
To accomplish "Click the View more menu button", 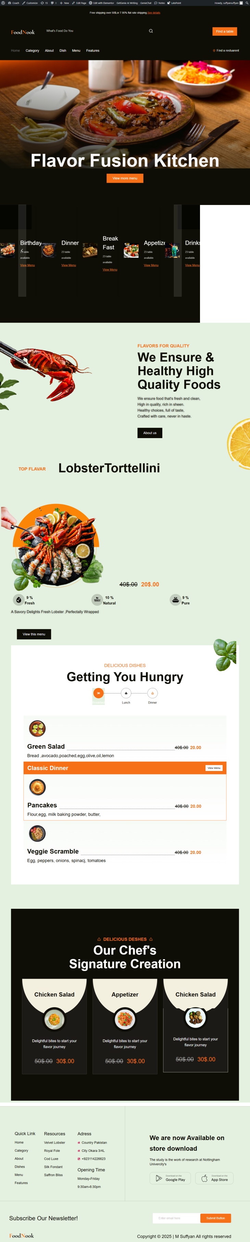I will (125, 178).
